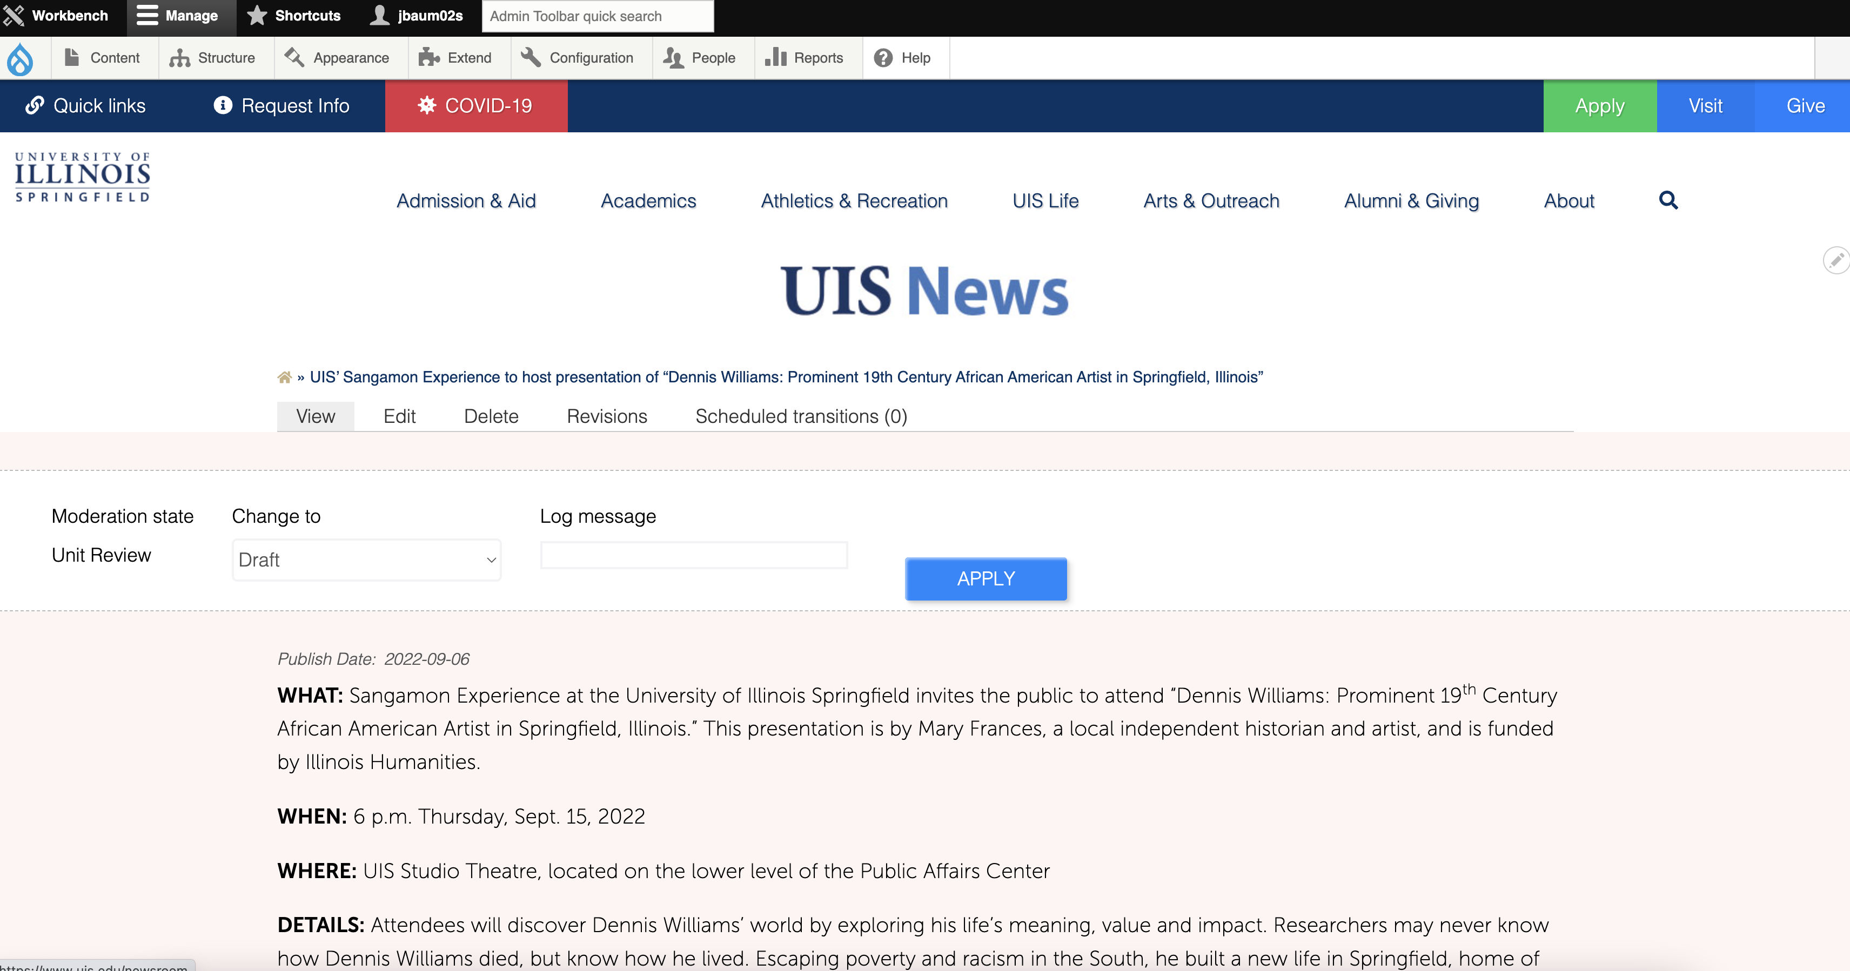The image size is (1850, 971).
Task: Open Quick links in the utility bar
Action: [85, 106]
